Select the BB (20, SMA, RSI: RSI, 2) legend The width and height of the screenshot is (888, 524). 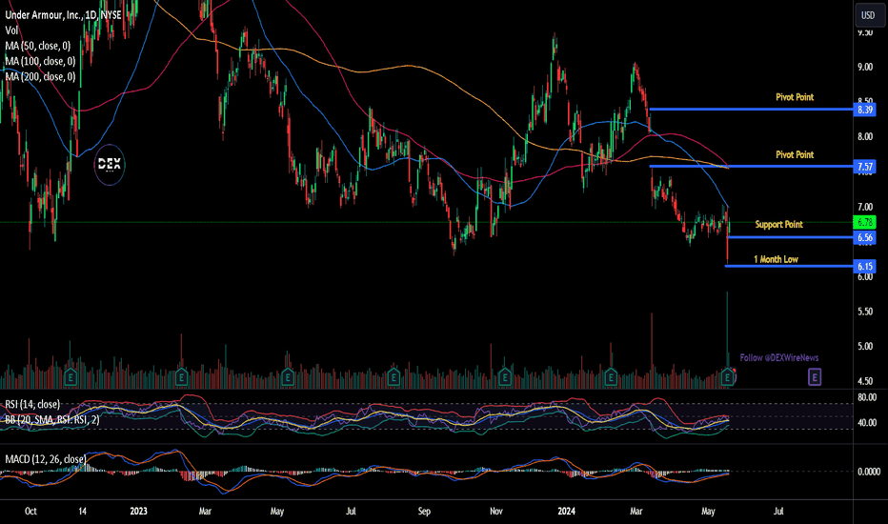pyautogui.click(x=52, y=420)
